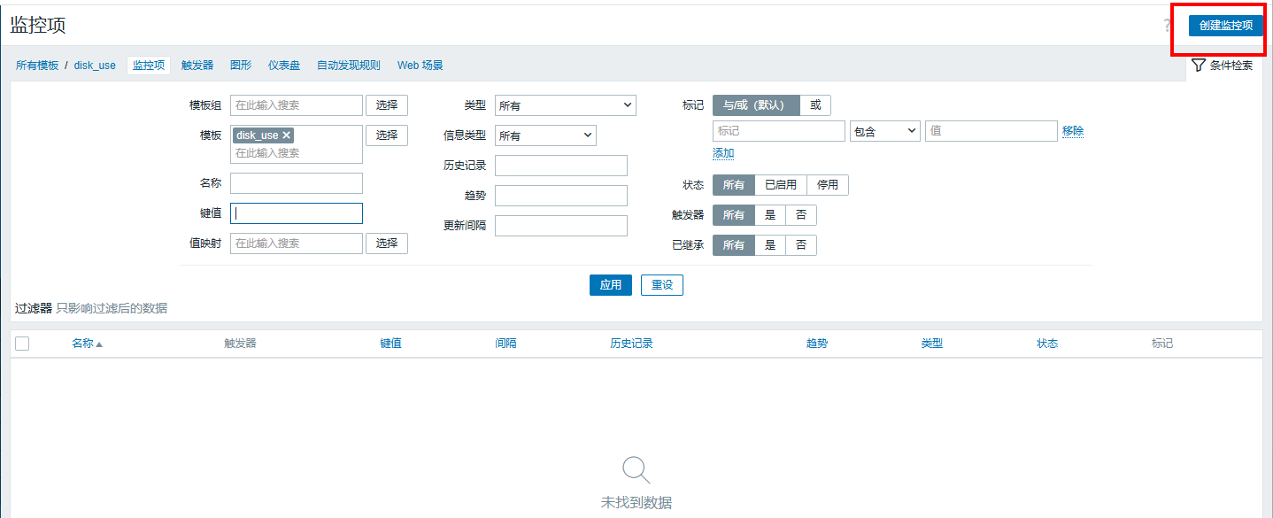Click 选择 button next to 值映射
The width and height of the screenshot is (1273, 518).
pos(387,244)
